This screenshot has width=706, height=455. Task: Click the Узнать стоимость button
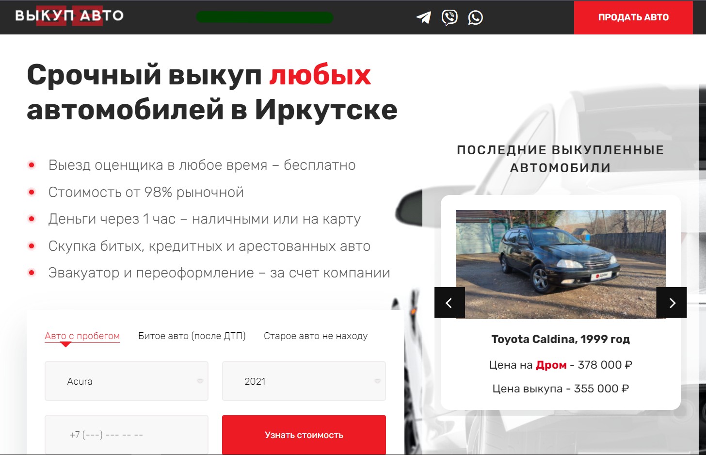[304, 435]
